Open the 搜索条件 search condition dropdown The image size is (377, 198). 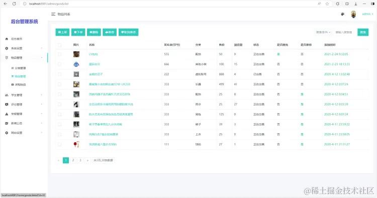pyautogui.click(x=323, y=32)
